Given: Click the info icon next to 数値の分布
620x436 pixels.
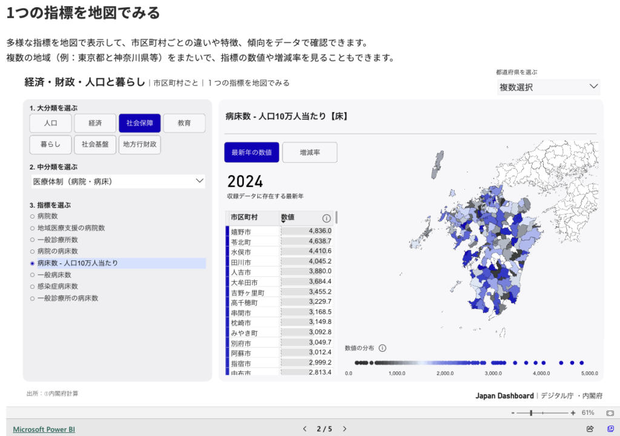Looking at the screenshot, I should 383,348.
